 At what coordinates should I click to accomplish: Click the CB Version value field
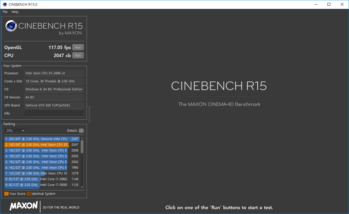click(54, 97)
